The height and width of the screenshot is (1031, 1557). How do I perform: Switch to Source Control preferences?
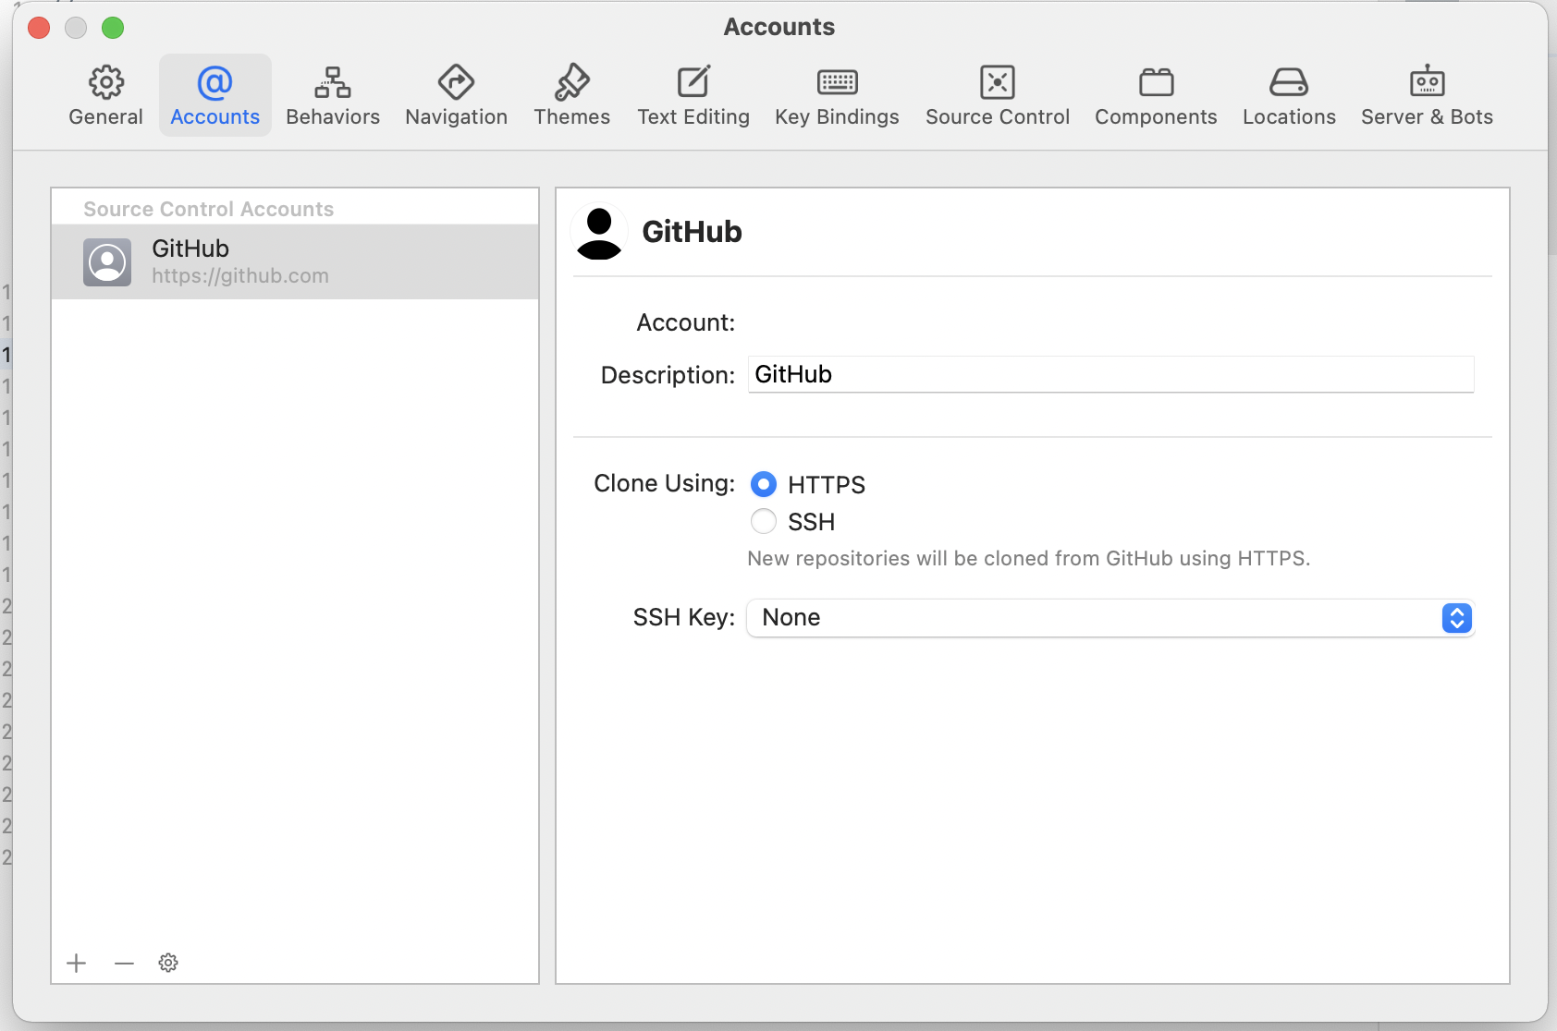coord(998,95)
